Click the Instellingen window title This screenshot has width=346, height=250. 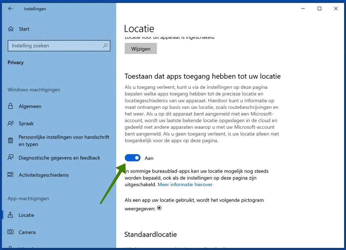pos(35,9)
